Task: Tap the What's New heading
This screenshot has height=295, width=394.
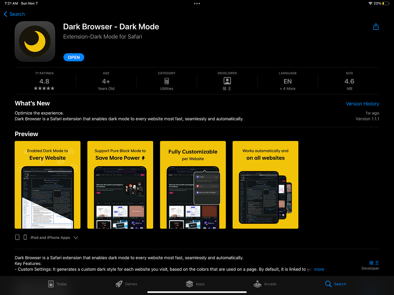Action: coord(32,103)
